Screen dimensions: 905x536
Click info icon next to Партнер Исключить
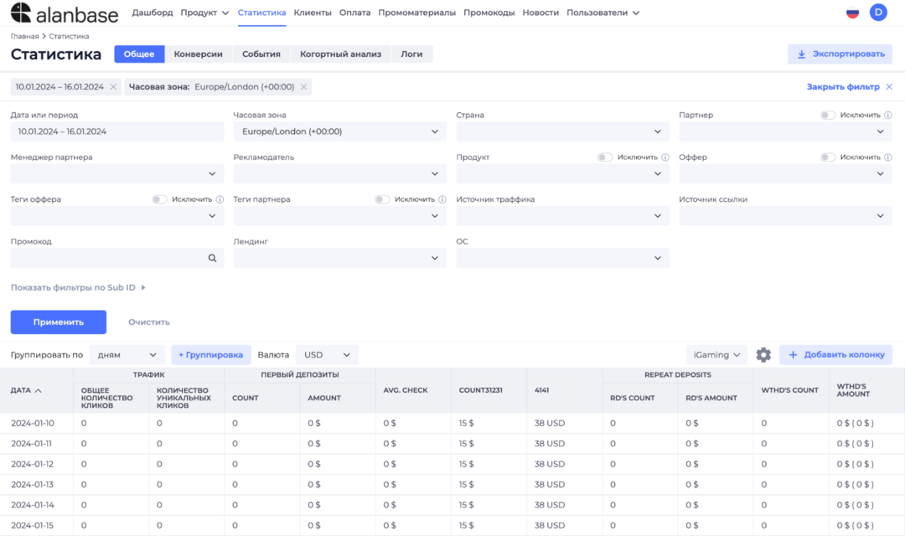887,116
